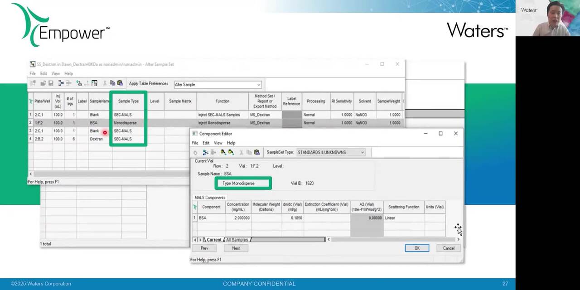Click the "BSA" Component cell in MALS table
The width and height of the screenshot is (580, 290).
pyautogui.click(x=211, y=218)
